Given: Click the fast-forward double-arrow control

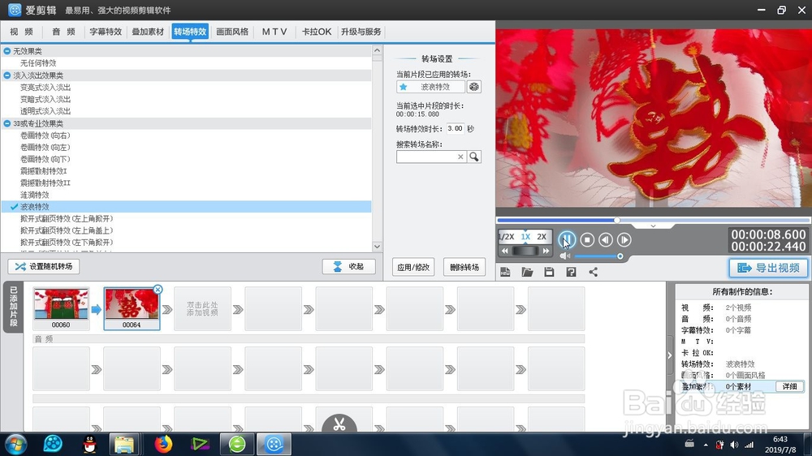Looking at the screenshot, I should pyautogui.click(x=546, y=251).
